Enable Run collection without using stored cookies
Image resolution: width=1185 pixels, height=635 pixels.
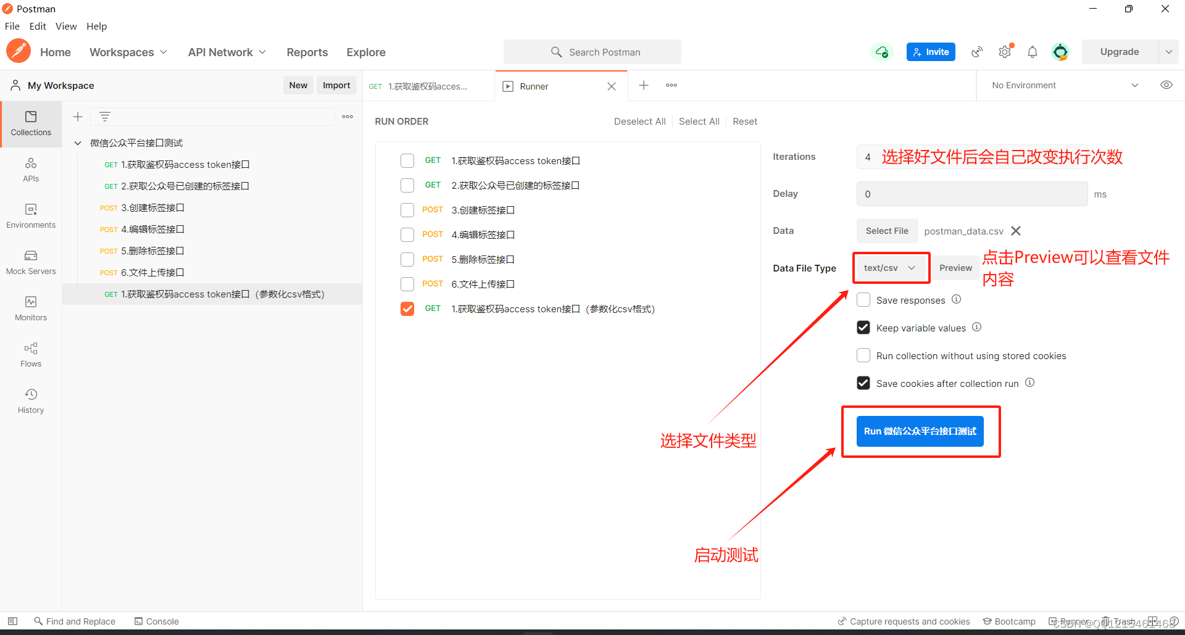point(863,355)
